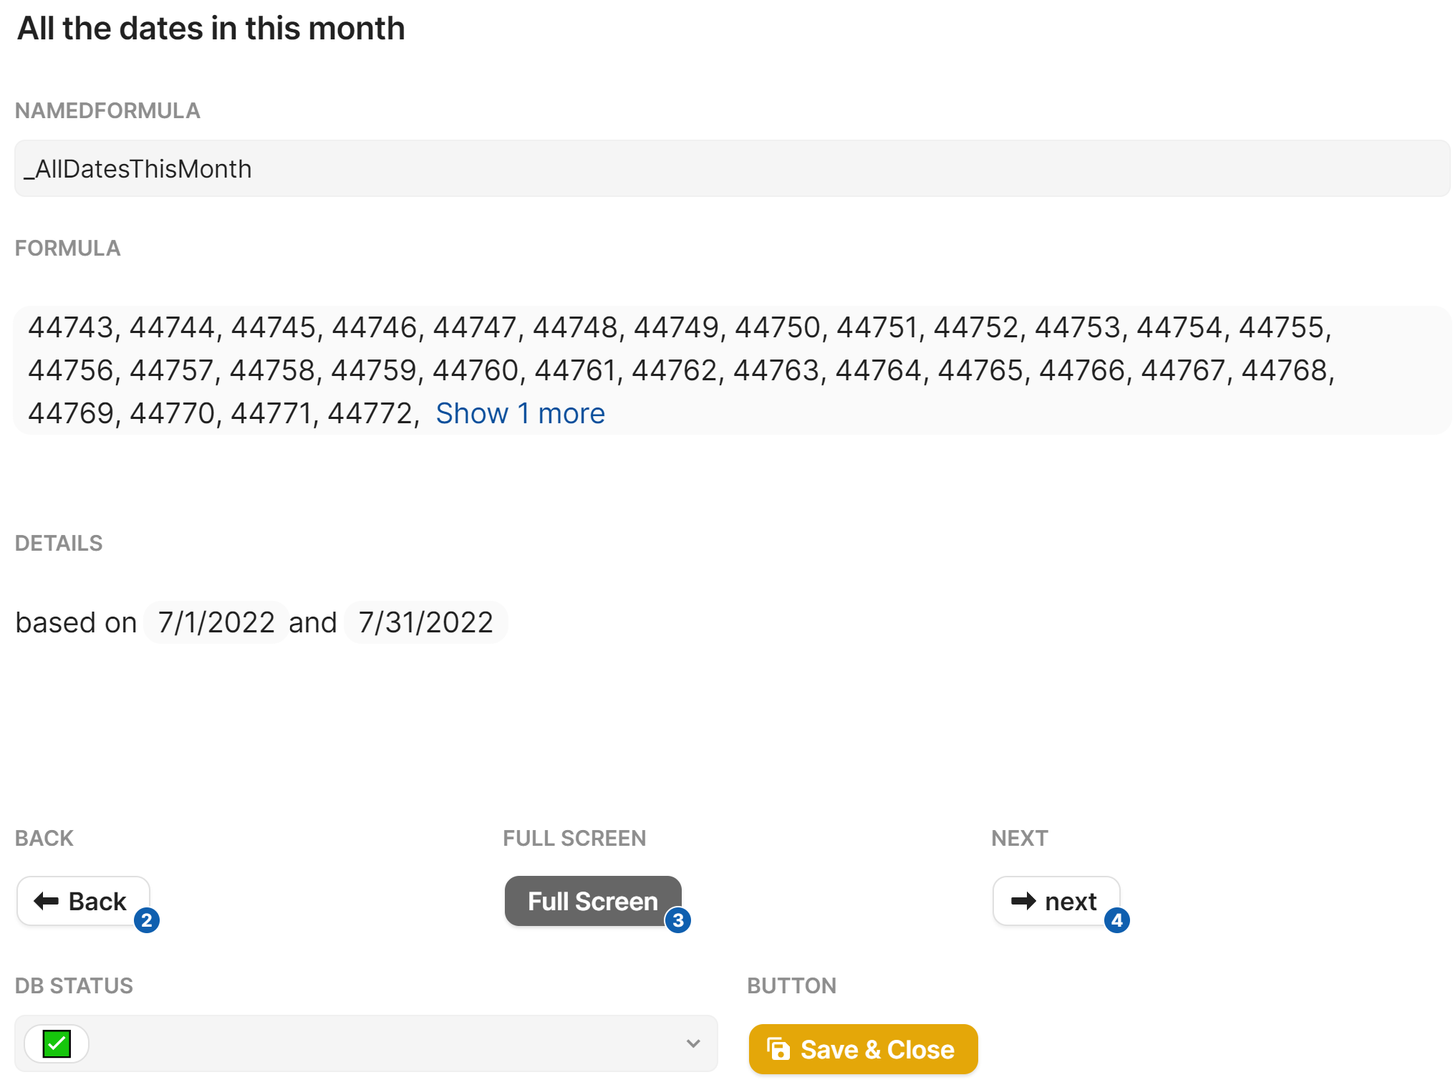Click the value 44743 in the formula list
The image size is (1453, 1090).
[x=71, y=327]
